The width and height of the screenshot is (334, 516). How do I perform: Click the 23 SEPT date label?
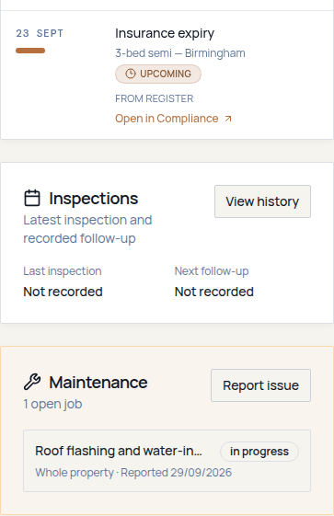tap(40, 33)
